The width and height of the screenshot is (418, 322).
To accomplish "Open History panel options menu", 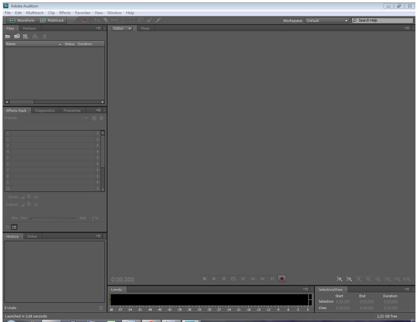I will 98,236.
